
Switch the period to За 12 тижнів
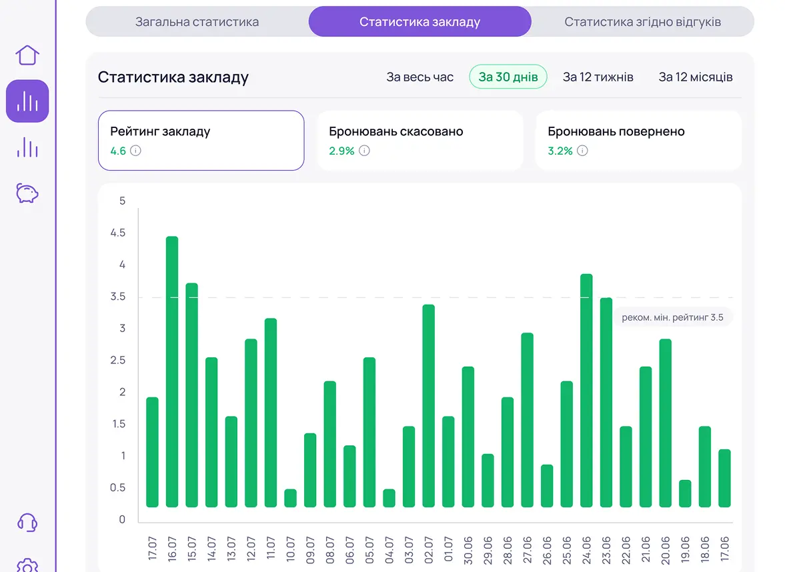[x=598, y=77]
